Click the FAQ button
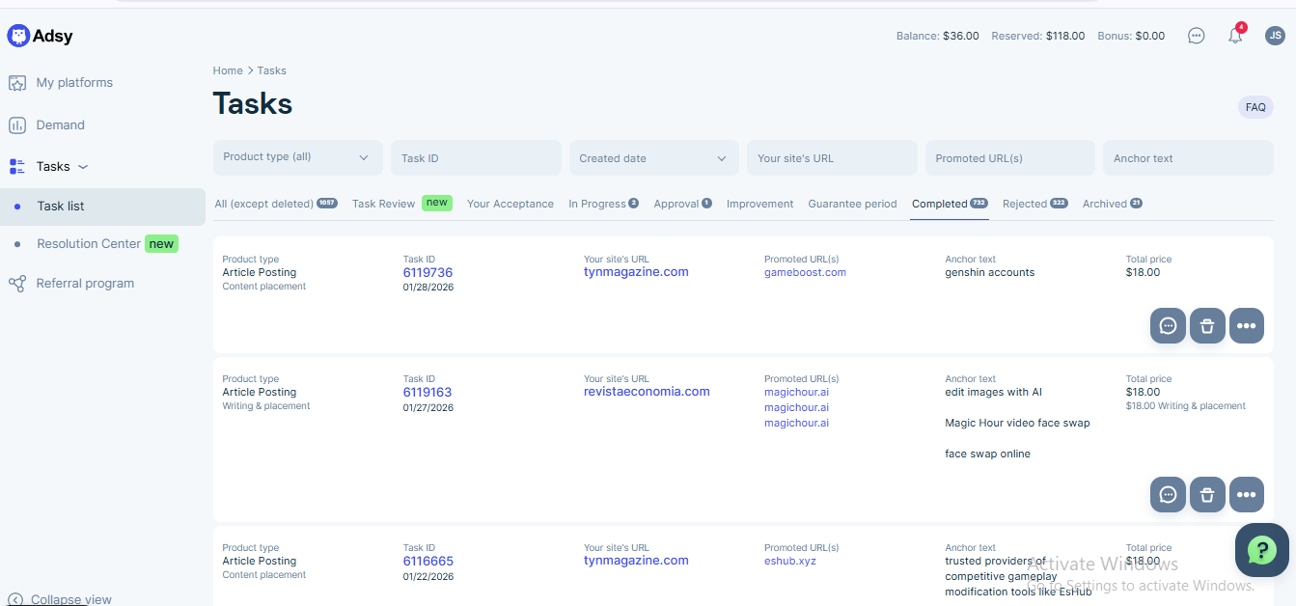 click(x=1255, y=107)
